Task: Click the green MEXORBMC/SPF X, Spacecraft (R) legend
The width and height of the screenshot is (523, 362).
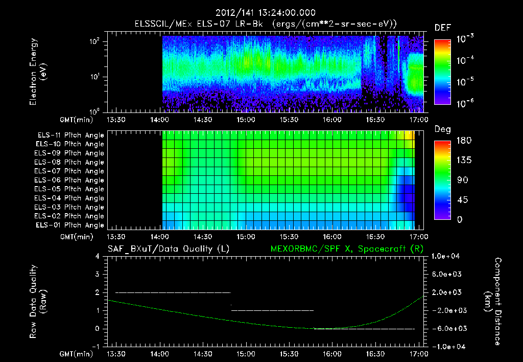Action: coord(347,249)
